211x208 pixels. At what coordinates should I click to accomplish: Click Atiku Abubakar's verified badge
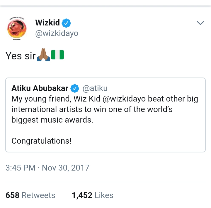pos(75,88)
